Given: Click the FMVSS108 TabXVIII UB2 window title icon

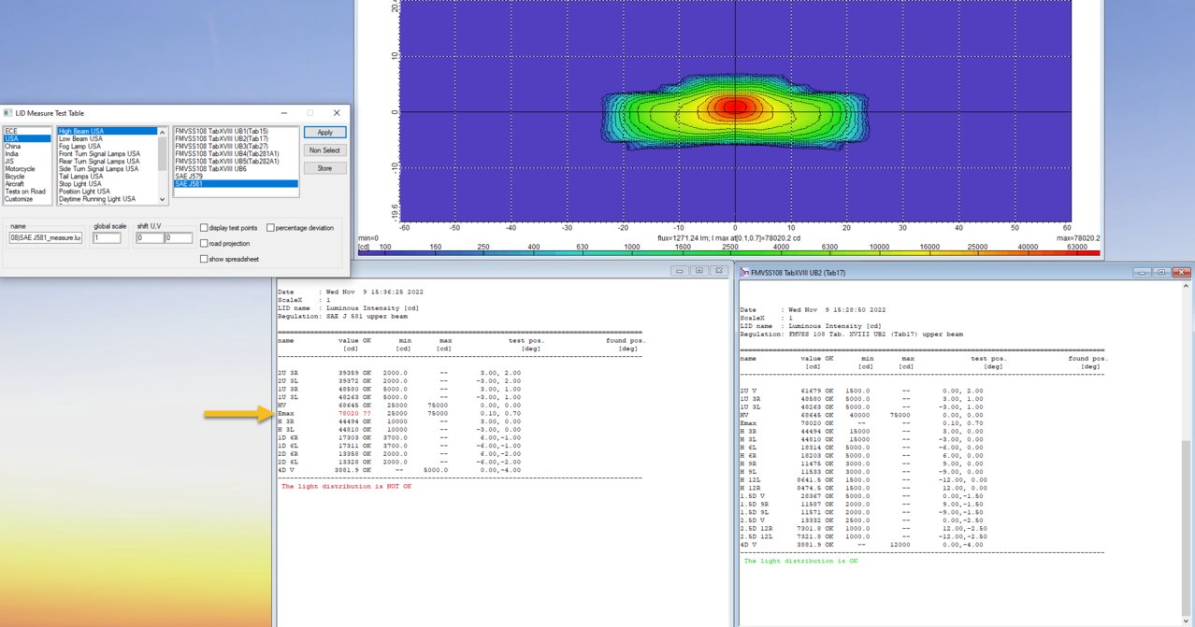Looking at the screenshot, I should [x=743, y=272].
